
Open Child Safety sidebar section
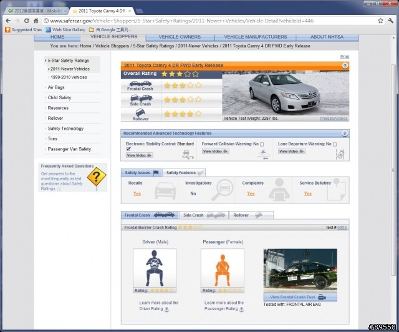[59, 97]
